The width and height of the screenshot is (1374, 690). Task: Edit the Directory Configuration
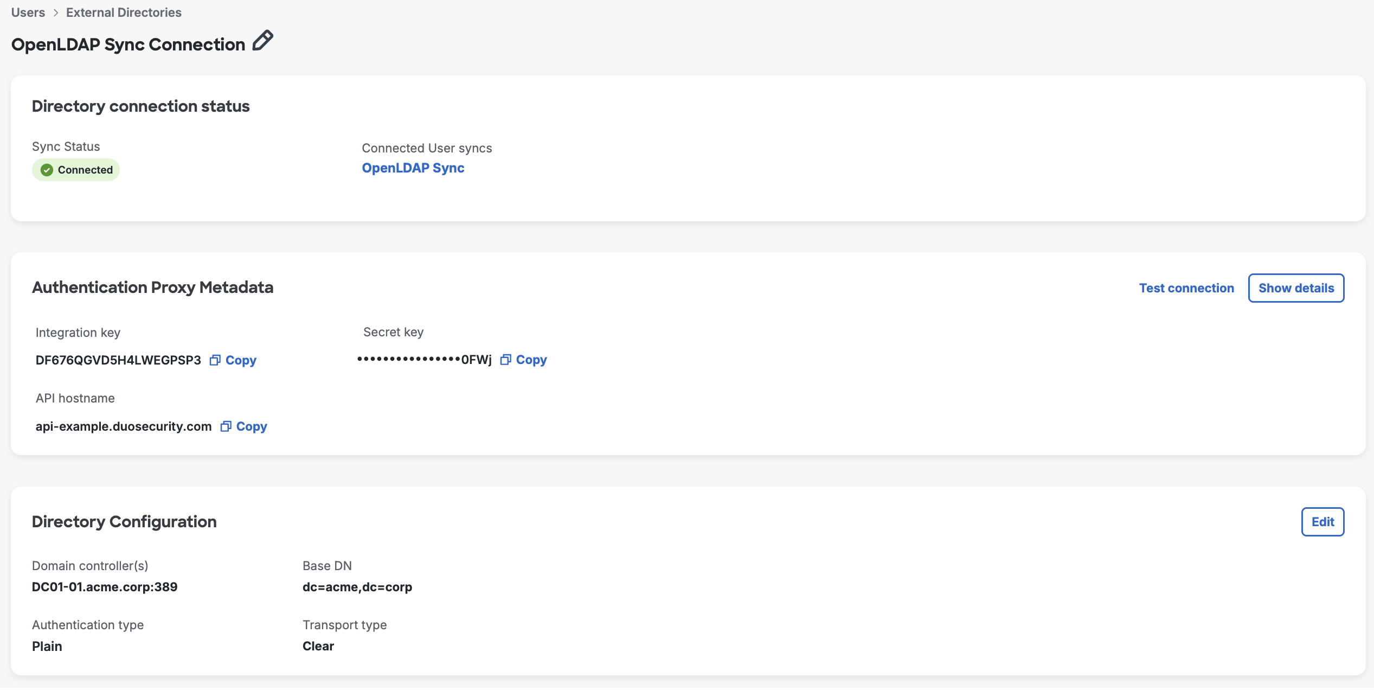tap(1322, 522)
